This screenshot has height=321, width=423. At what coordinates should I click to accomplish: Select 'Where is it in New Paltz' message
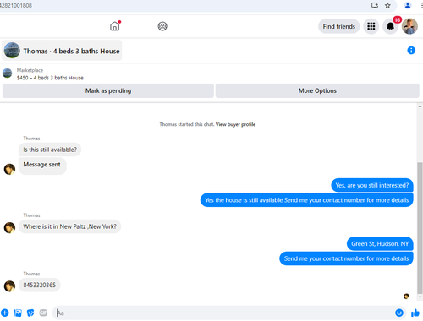point(69,226)
